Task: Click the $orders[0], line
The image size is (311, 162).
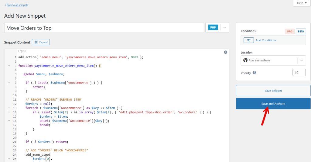Action: pyautogui.click(x=42, y=159)
